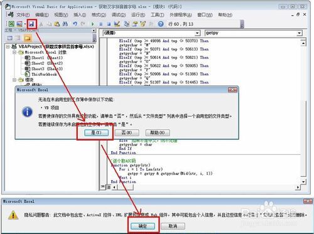Open the Properties Window toolbar icon
Screen dimensions: 314x234
pos(135,24)
